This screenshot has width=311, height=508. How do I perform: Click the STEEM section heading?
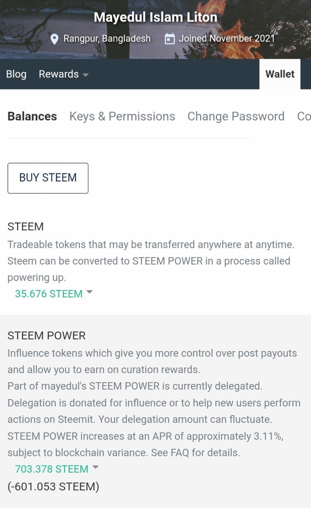(25, 227)
